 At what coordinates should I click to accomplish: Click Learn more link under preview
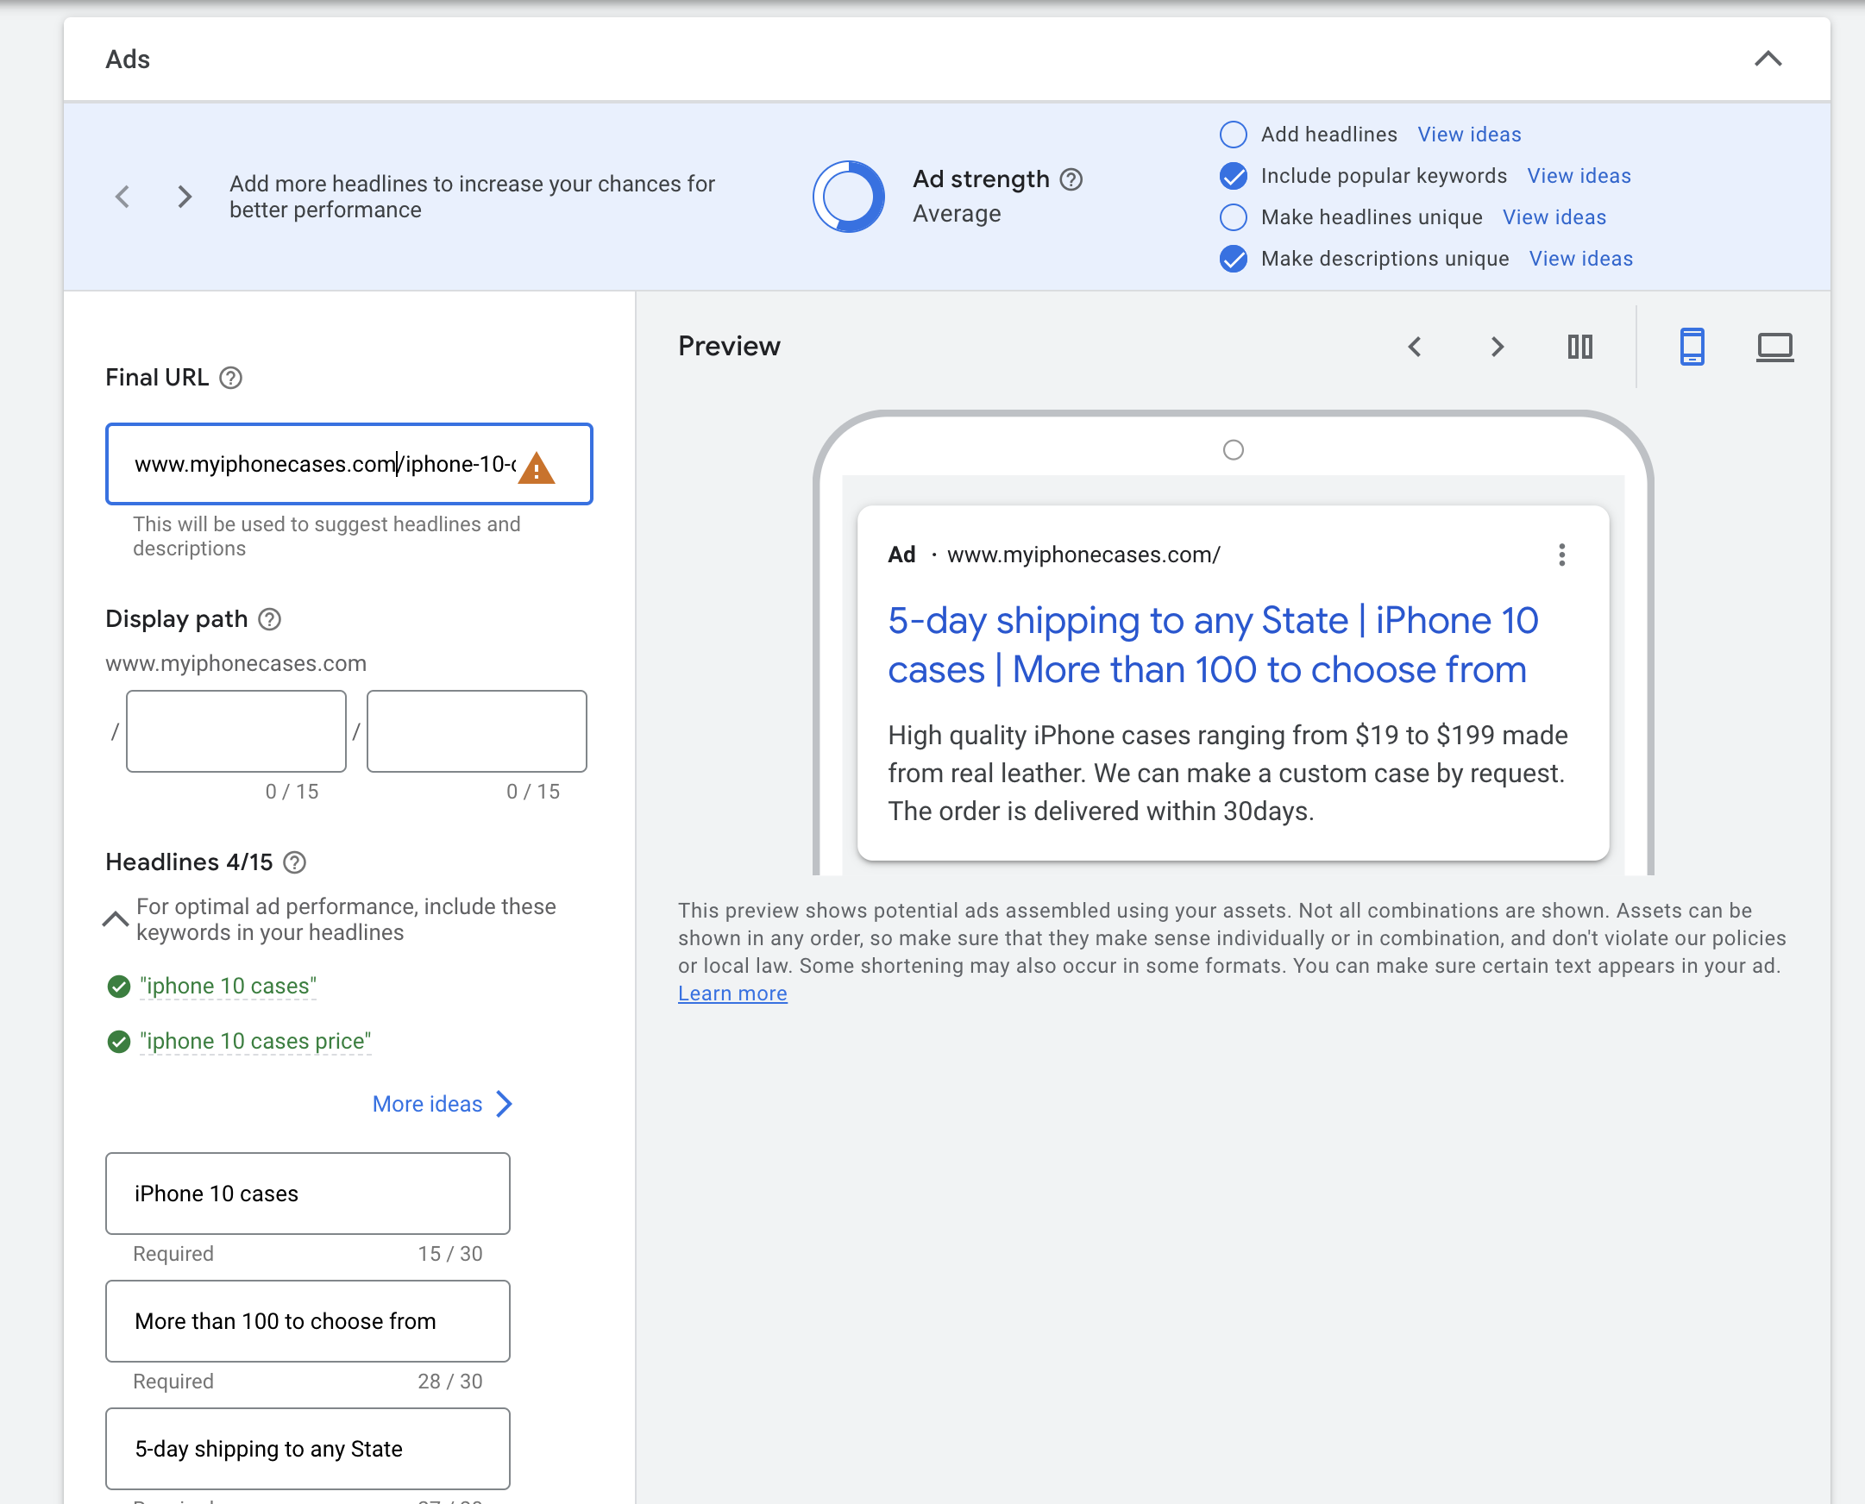tap(732, 993)
